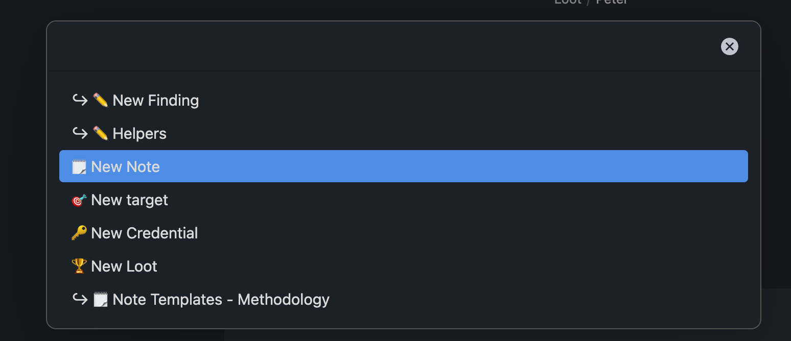Open the New Finding text label
Screen dimensions: 791x341
tap(155, 100)
